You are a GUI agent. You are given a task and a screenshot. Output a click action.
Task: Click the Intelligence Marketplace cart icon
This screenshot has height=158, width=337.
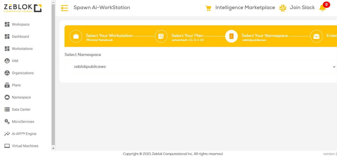[208, 8]
